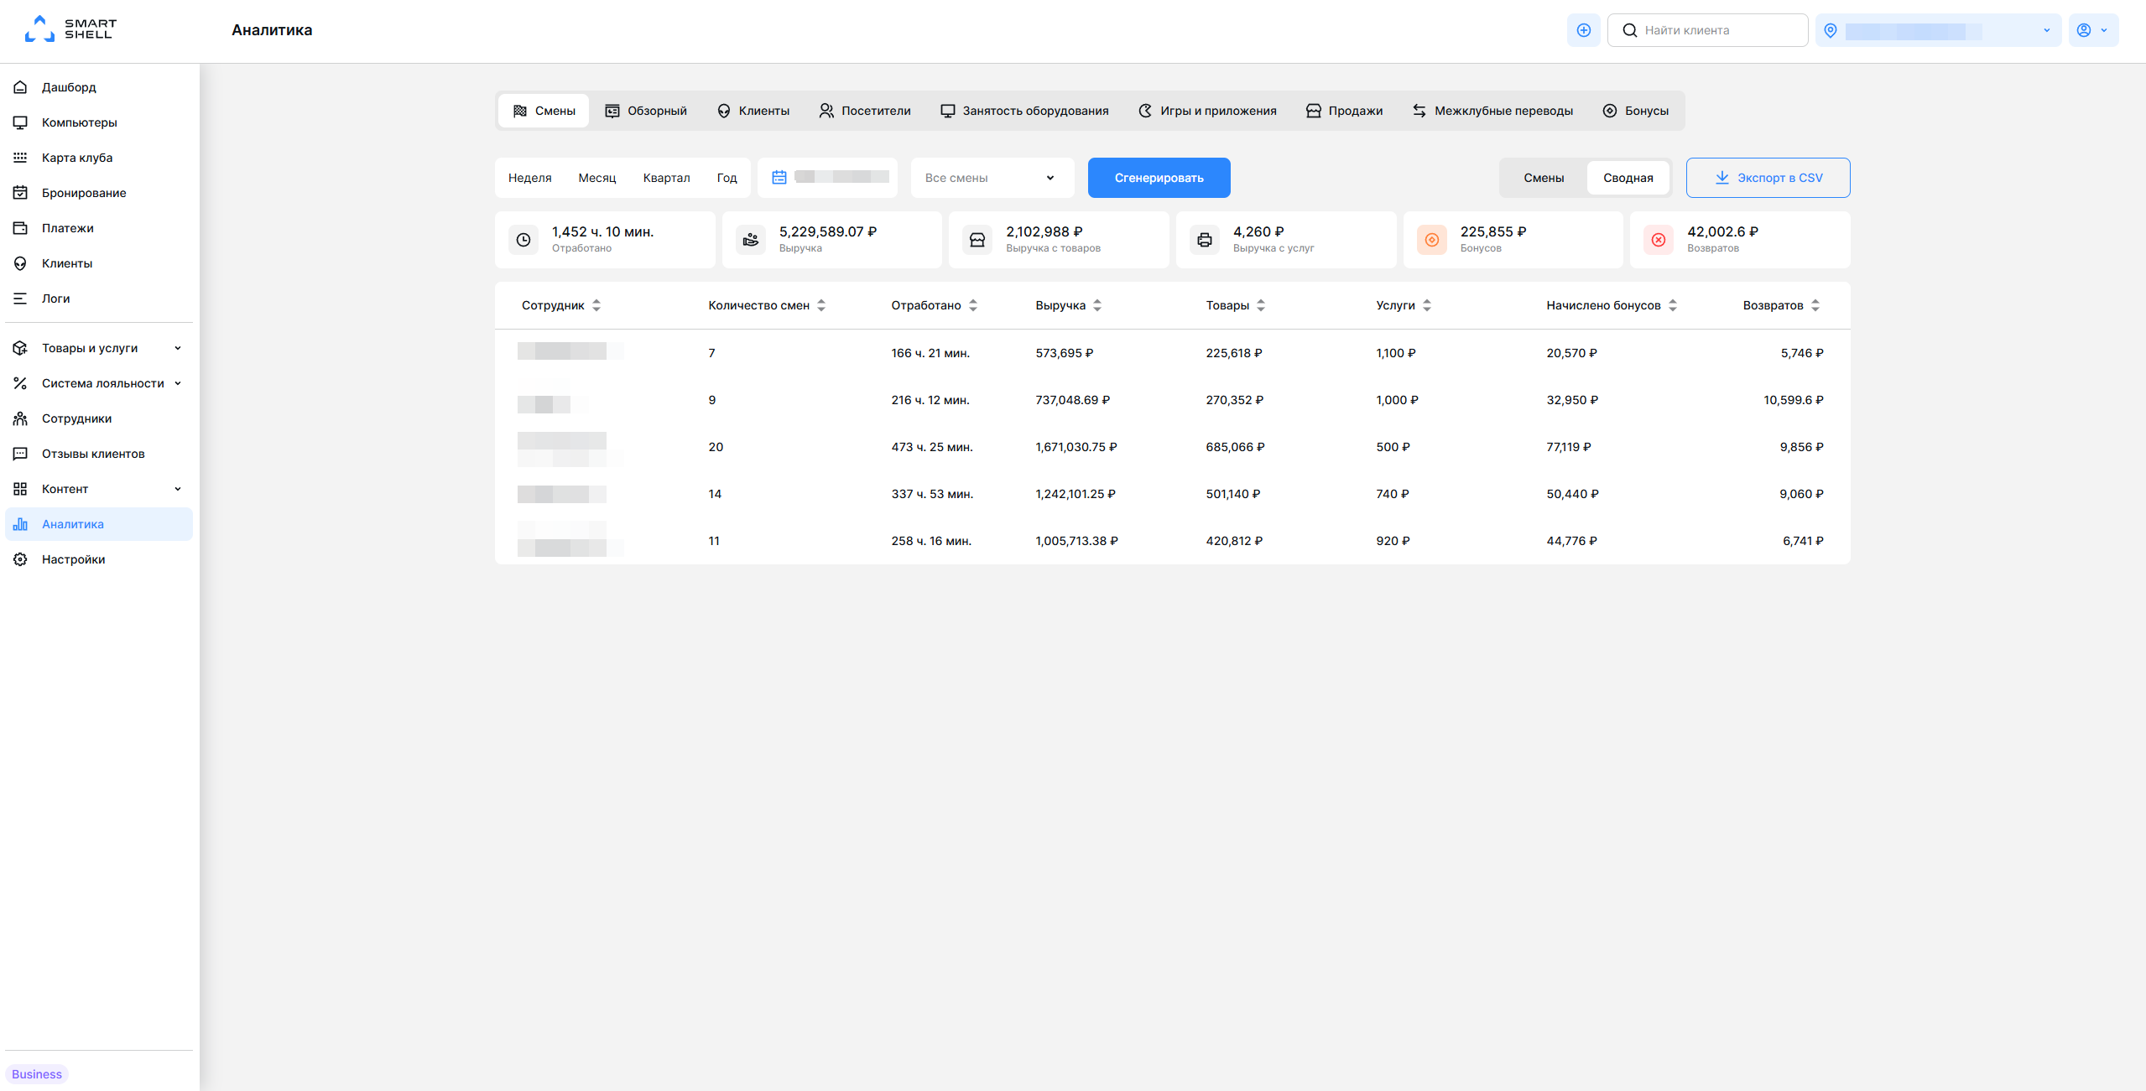Open the Межклубные переводы tab
Screen dimensions: 2146x1091
[1492, 111]
